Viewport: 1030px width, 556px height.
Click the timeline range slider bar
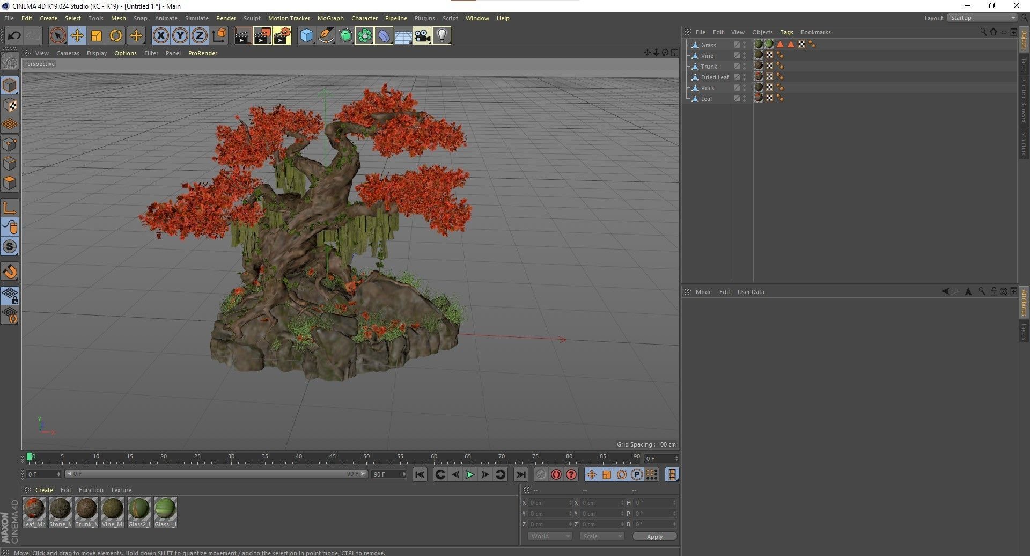(x=216, y=474)
